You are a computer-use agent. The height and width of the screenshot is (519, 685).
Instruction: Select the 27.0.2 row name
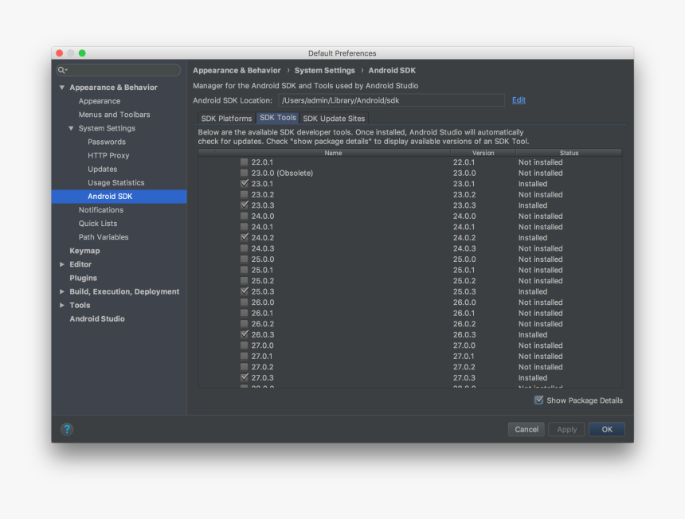tap(263, 367)
